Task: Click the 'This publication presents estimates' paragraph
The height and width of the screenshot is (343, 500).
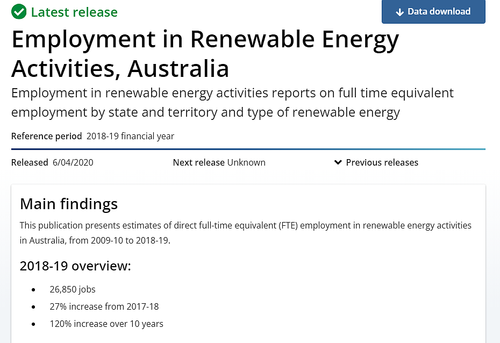Action: click(x=246, y=233)
